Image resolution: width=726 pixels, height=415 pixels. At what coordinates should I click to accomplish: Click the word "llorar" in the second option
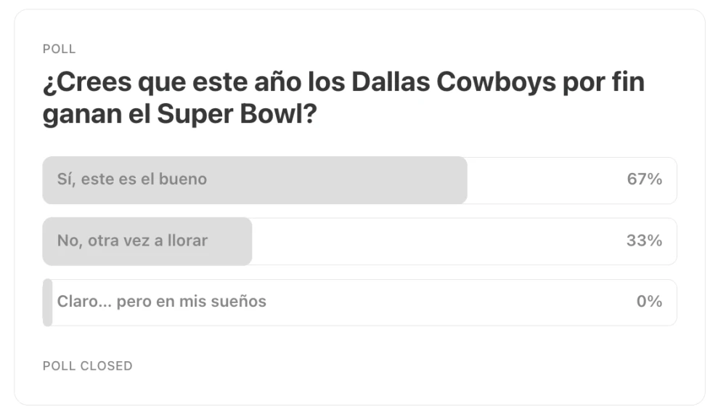[187, 241]
